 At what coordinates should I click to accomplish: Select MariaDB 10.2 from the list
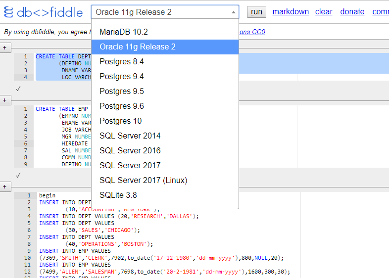click(165, 32)
